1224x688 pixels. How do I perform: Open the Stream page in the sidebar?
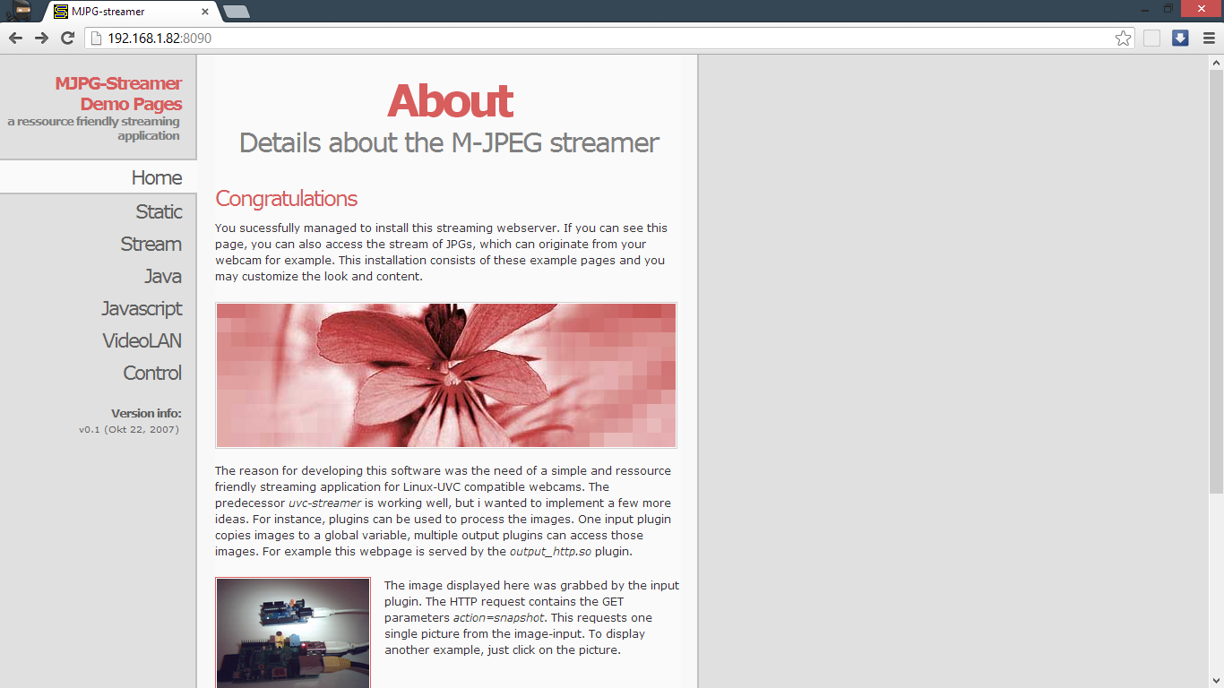click(151, 244)
